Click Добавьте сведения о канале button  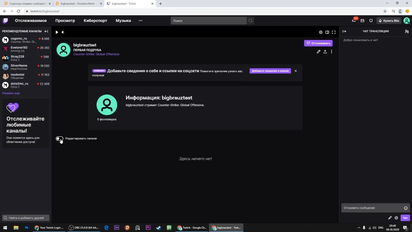[270, 71]
